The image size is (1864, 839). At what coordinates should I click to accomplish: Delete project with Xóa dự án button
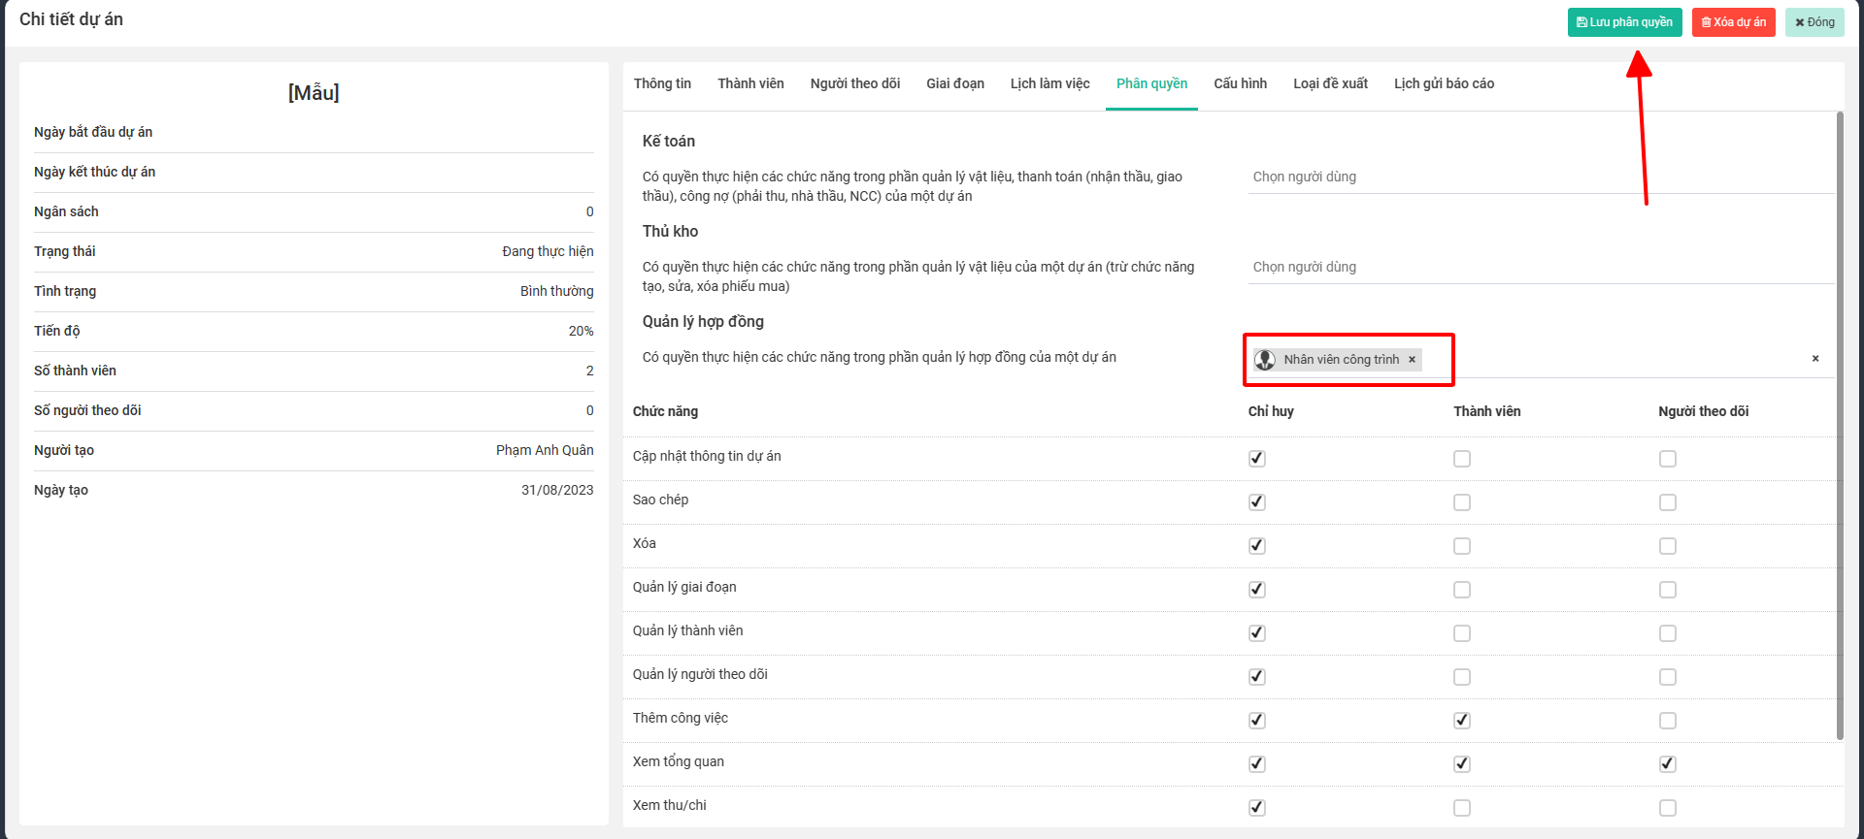click(1733, 22)
